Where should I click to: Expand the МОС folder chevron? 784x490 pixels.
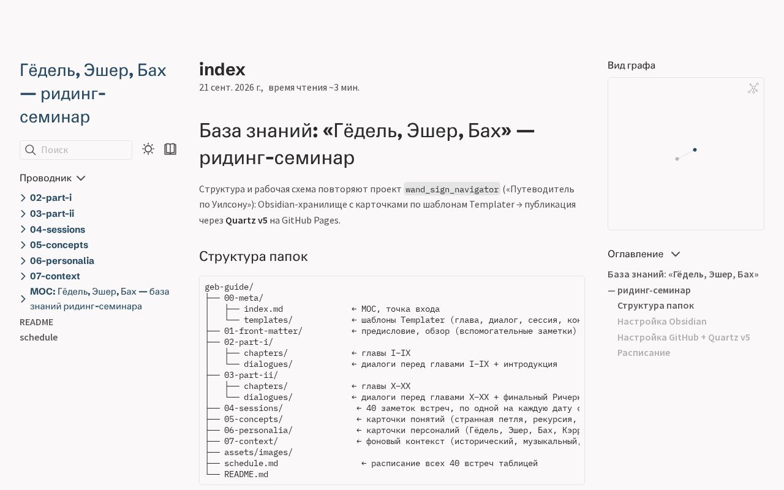(x=23, y=299)
